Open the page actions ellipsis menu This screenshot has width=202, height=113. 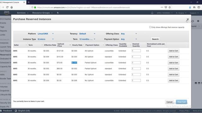click(x=162, y=7)
